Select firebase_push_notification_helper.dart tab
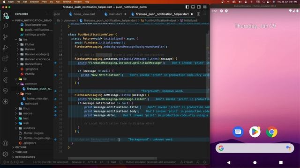The image size is (300, 168). click(162, 14)
